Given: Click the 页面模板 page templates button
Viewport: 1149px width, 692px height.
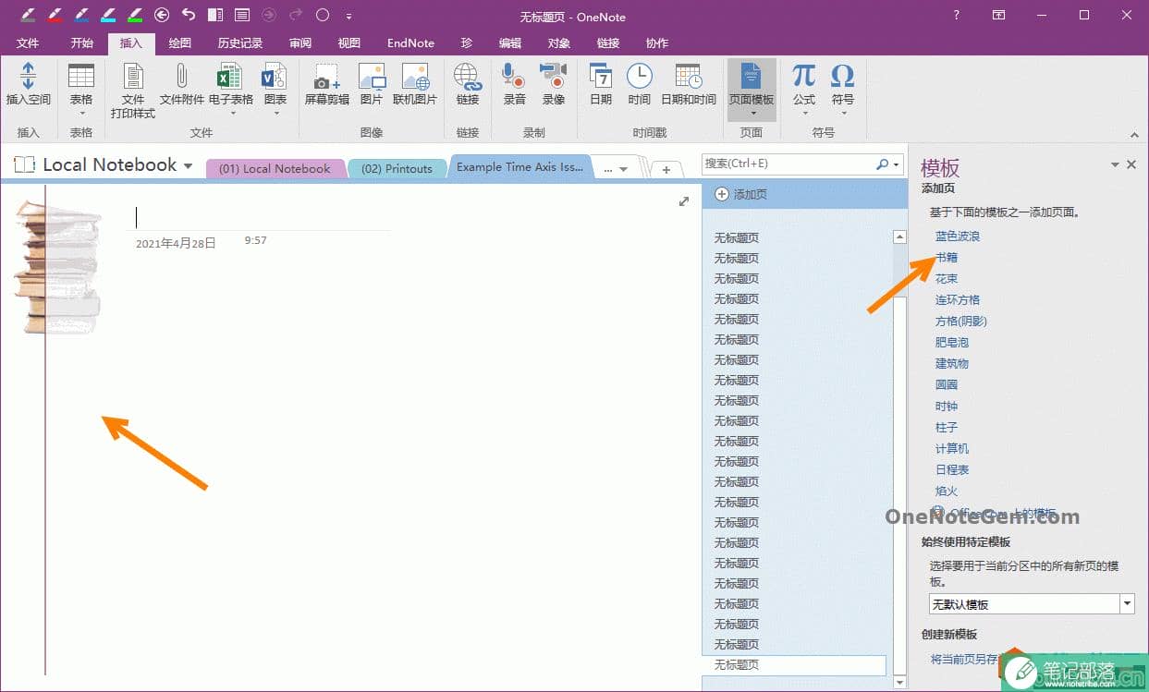Looking at the screenshot, I should 752,91.
